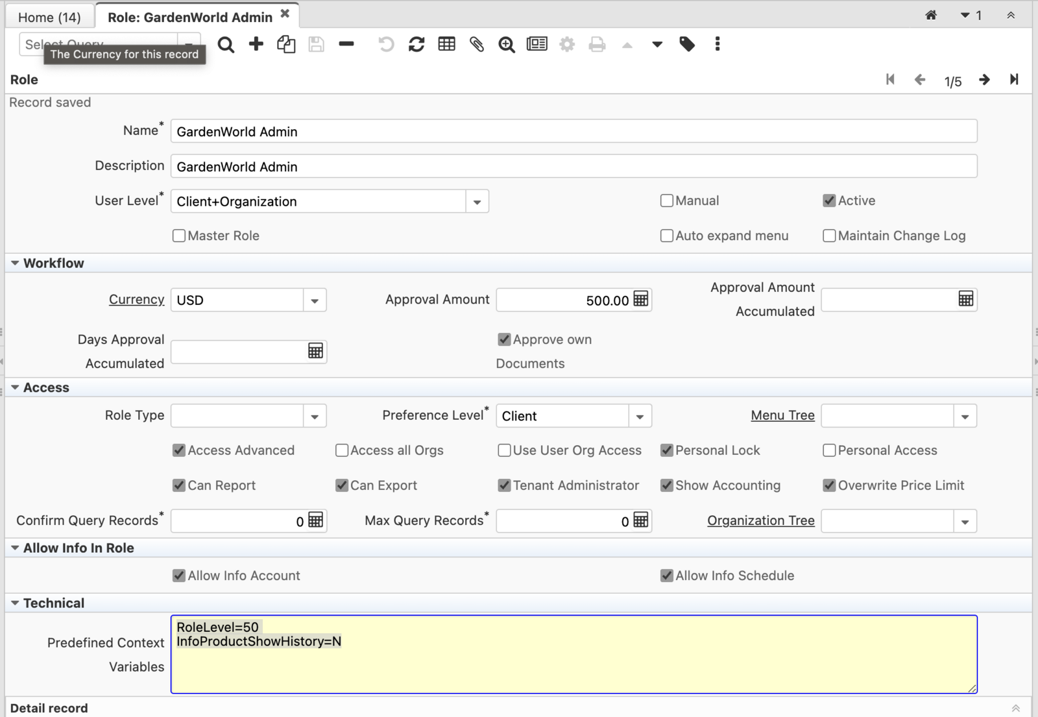Viewport: 1038px width, 717px height.
Task: Switch to the Home (14) tab
Action: coord(49,17)
